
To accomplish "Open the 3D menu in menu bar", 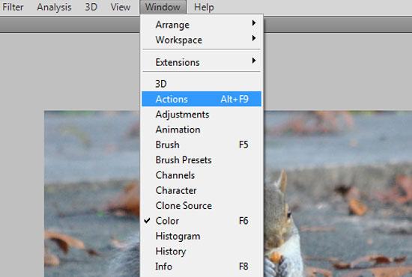I will point(91,7).
